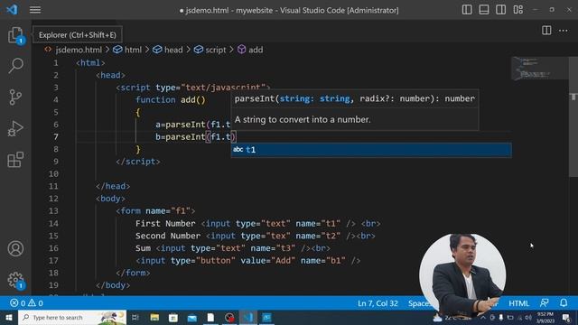
Task: Open the Windows Start button
Action: tap(9, 317)
